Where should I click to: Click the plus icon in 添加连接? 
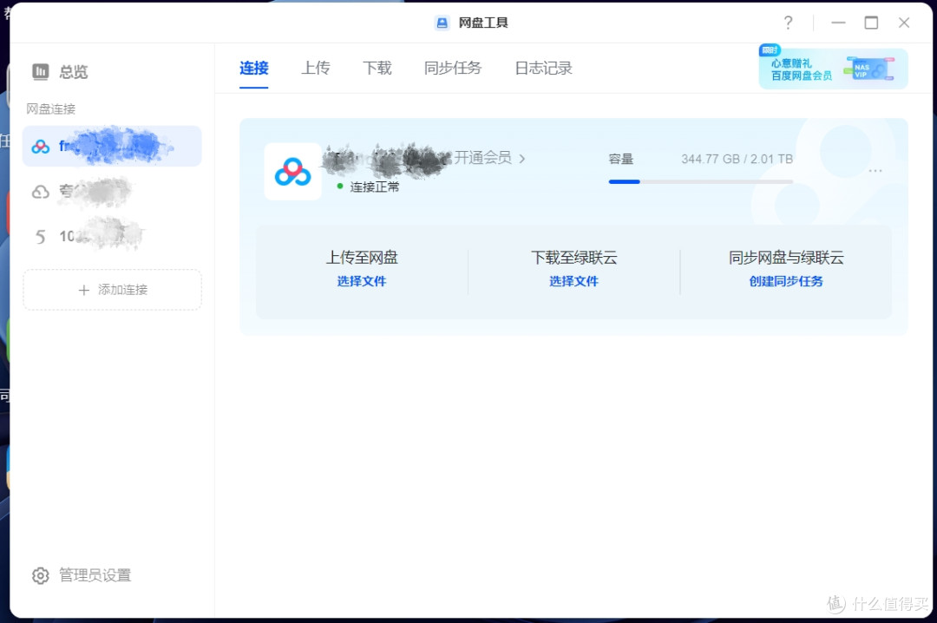pyautogui.click(x=83, y=290)
